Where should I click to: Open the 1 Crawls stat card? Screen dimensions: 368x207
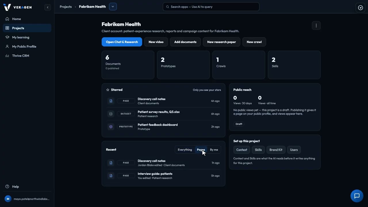pyautogui.click(x=239, y=65)
